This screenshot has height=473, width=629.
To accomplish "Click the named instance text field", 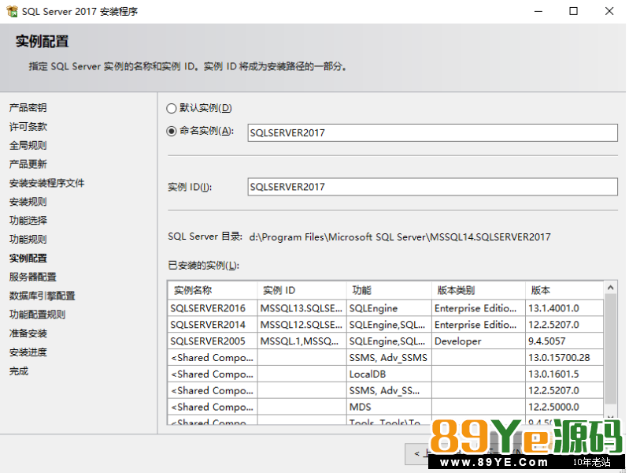I will (x=432, y=132).
